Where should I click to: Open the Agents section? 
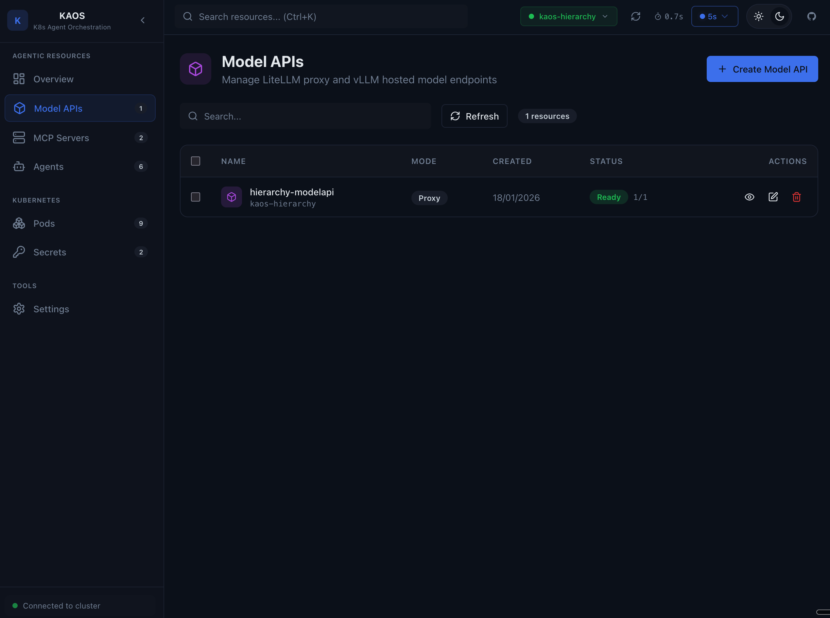(48, 167)
